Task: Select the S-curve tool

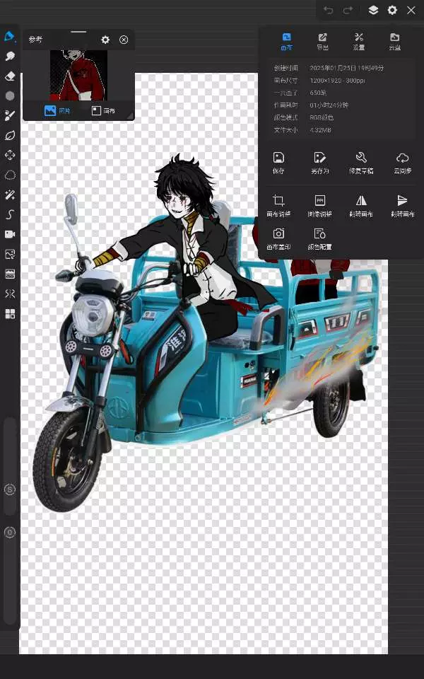Action: pos(9,214)
